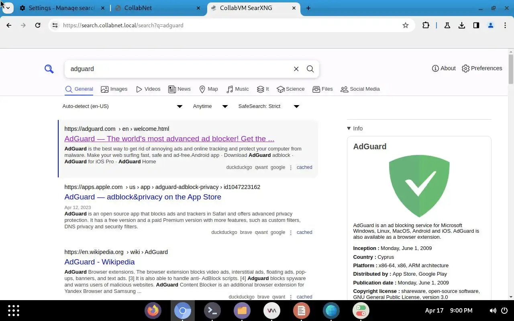Image resolution: width=514 pixels, height=321 pixels.
Task: Open the volume control in the tray
Action: pos(493,311)
